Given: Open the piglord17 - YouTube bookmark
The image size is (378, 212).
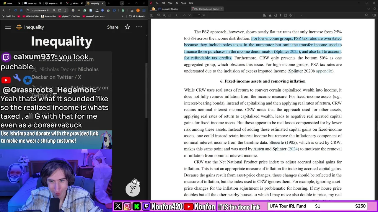Looking at the screenshot, I should pos(69,16).
